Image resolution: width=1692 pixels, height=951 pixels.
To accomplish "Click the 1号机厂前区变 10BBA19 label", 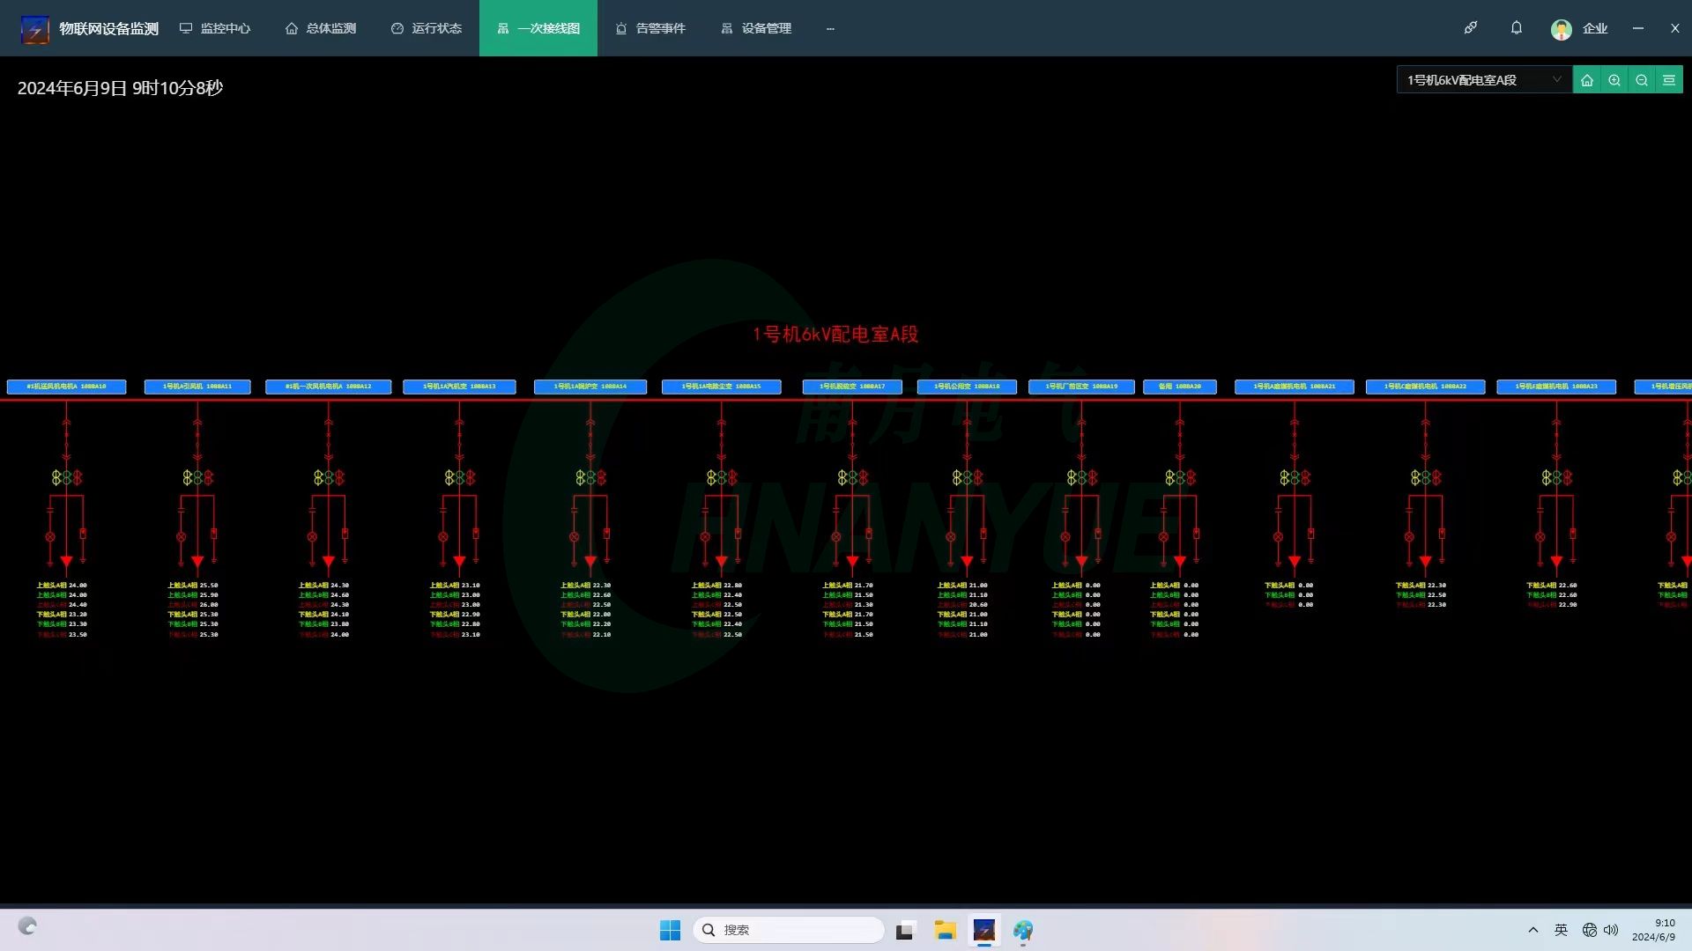I will pos(1081,387).
